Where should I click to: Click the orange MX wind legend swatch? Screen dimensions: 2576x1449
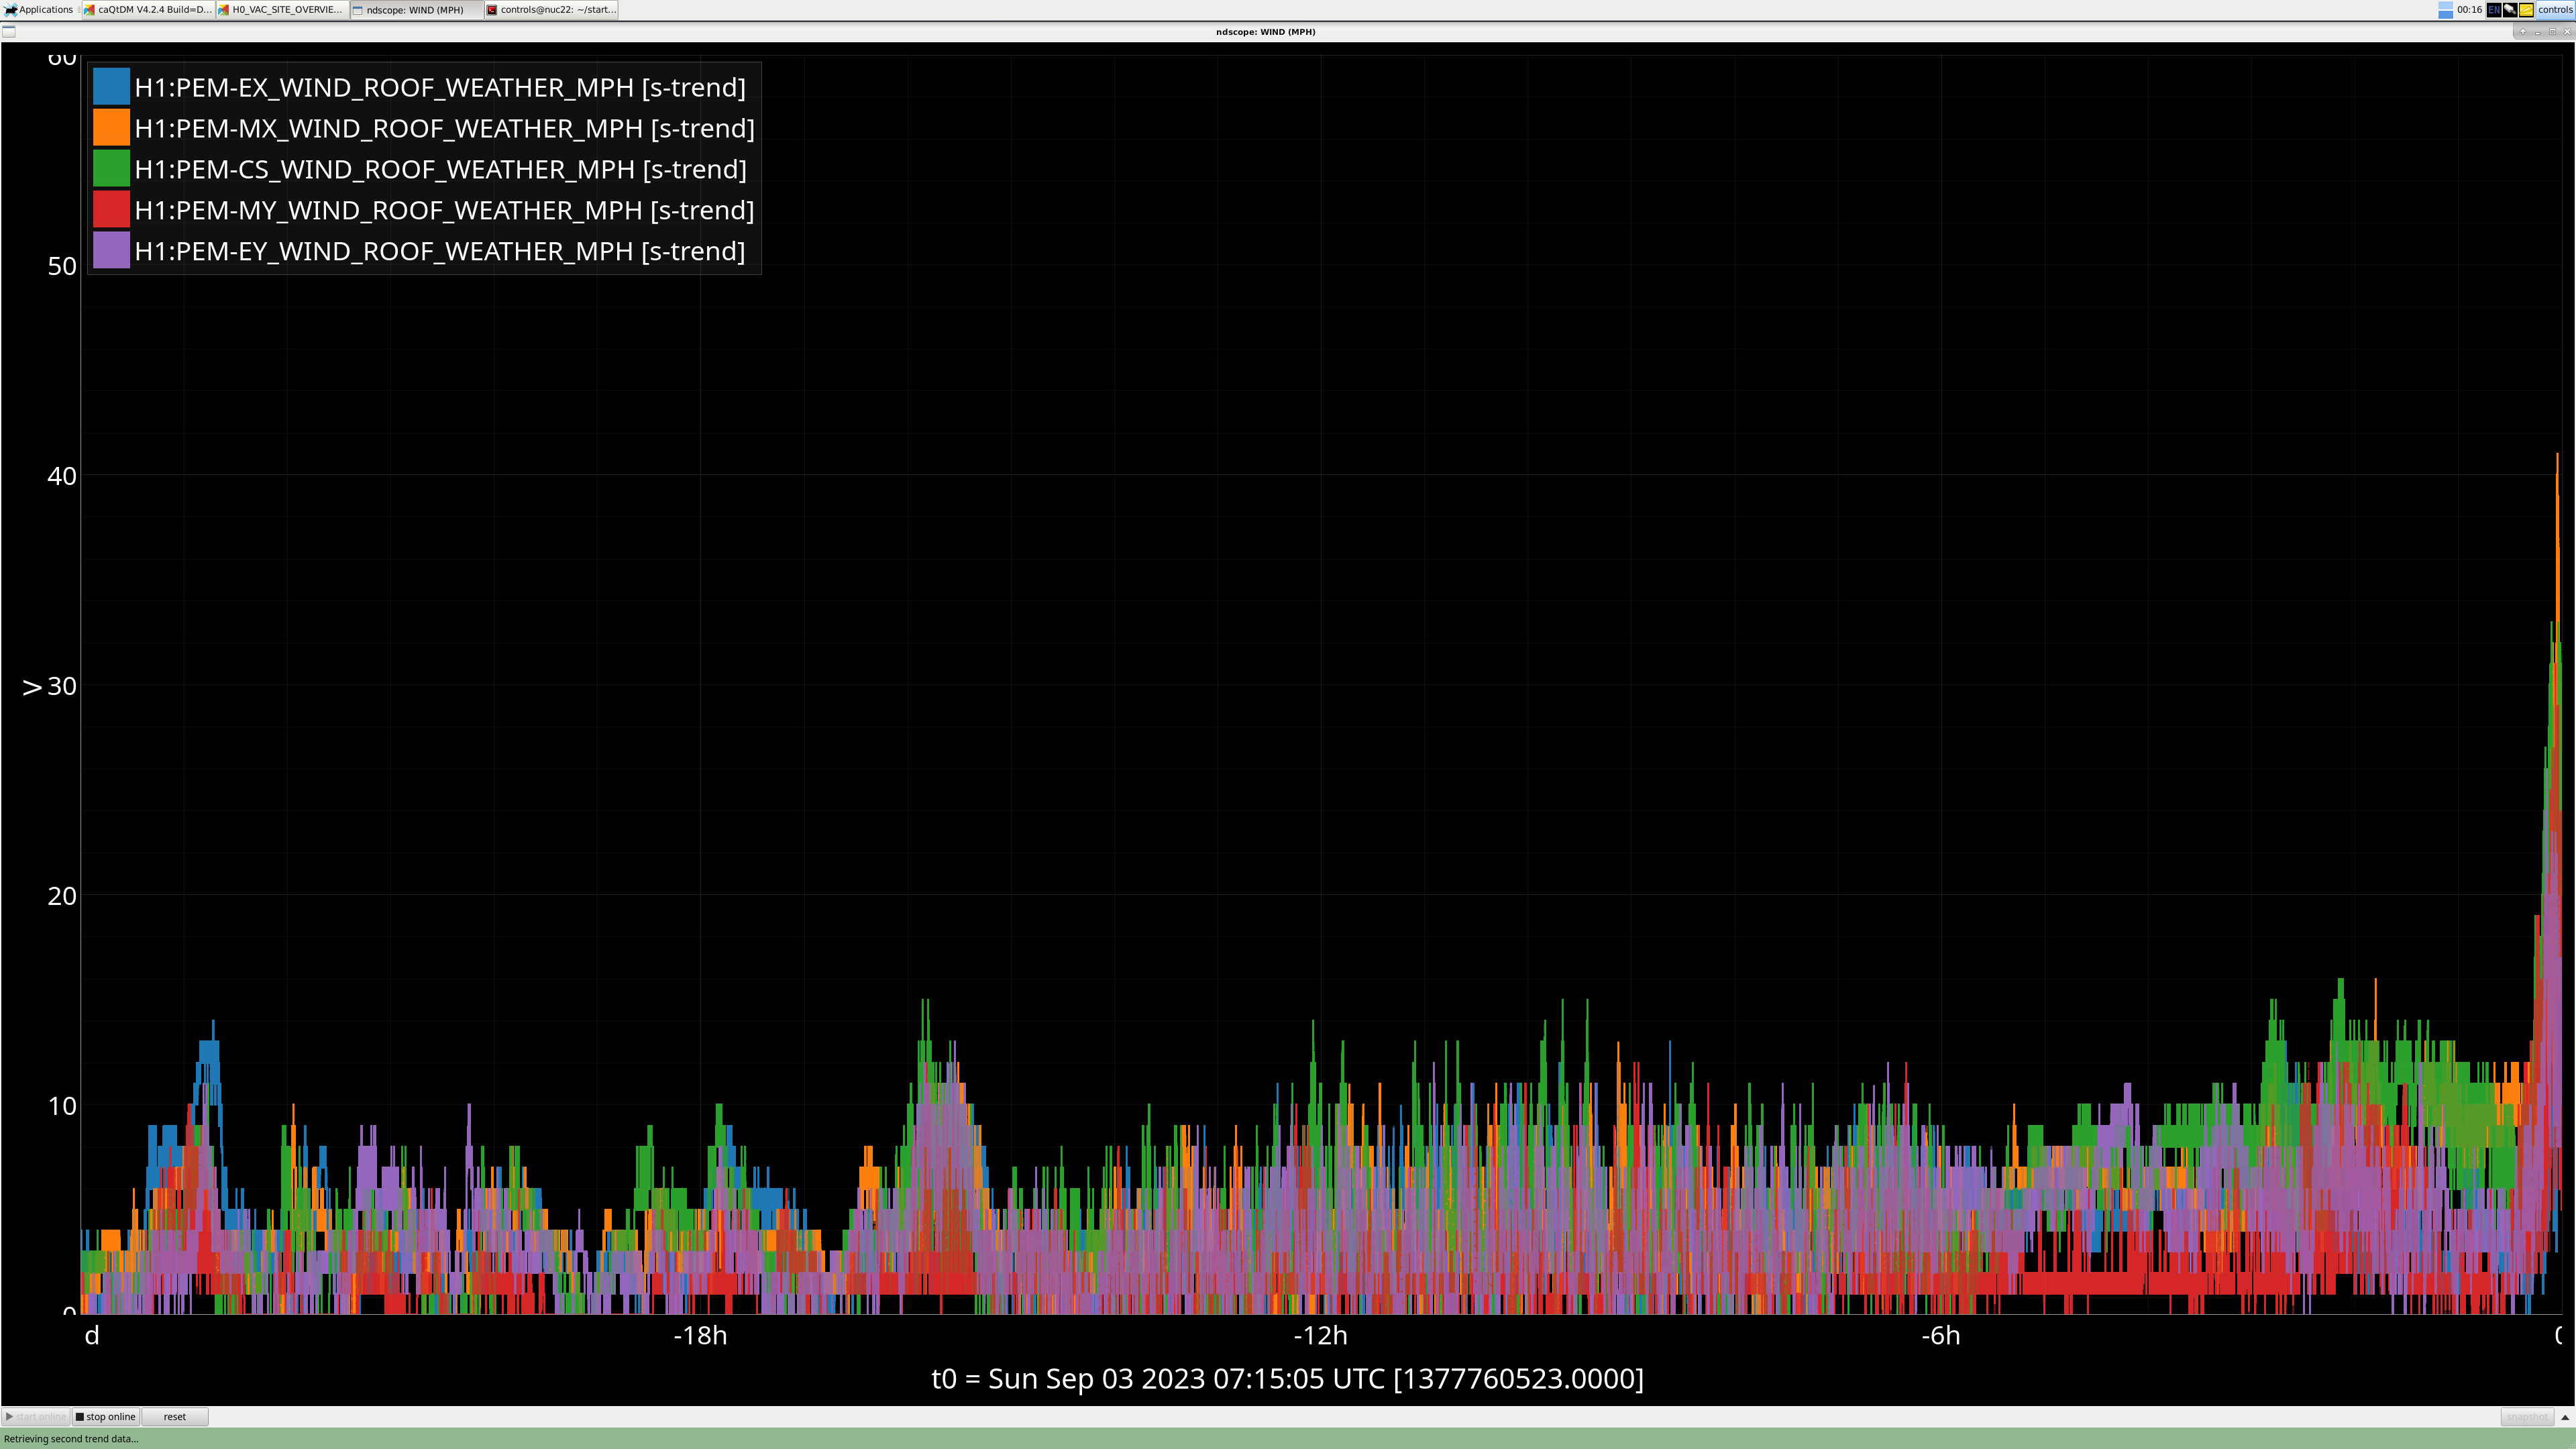pyautogui.click(x=111, y=128)
